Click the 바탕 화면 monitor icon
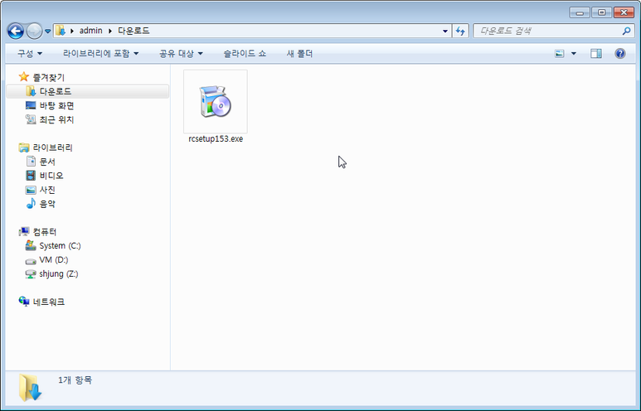 coord(31,105)
